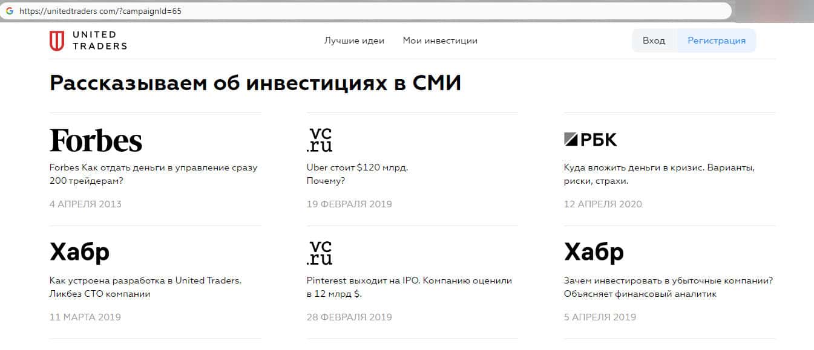Click the Регистрация button
The image size is (814, 350).
tap(717, 41)
